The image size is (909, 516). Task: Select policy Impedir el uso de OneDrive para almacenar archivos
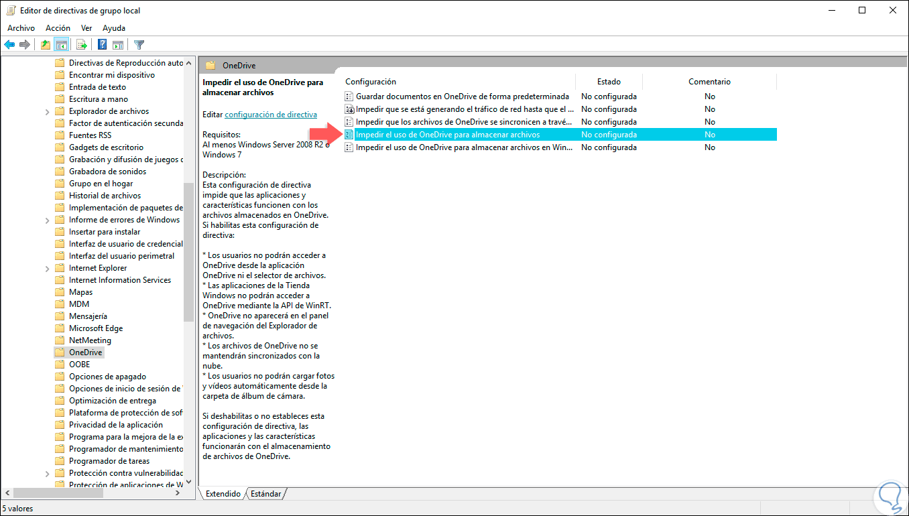click(560, 135)
